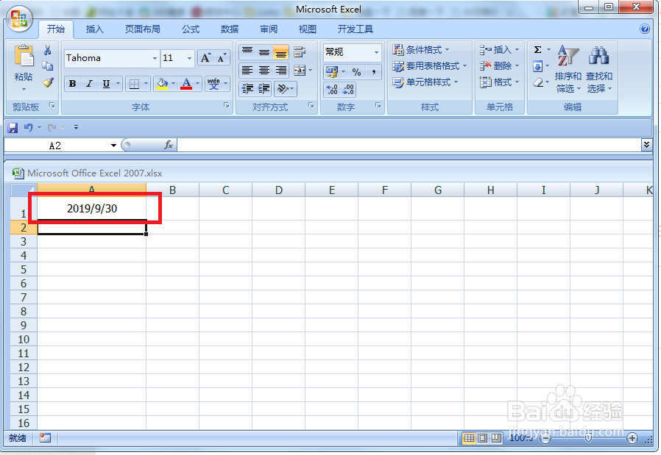Viewport: 661px width, 455px height.
Task: Switch to 插入 ribbon tab
Action: [x=94, y=29]
